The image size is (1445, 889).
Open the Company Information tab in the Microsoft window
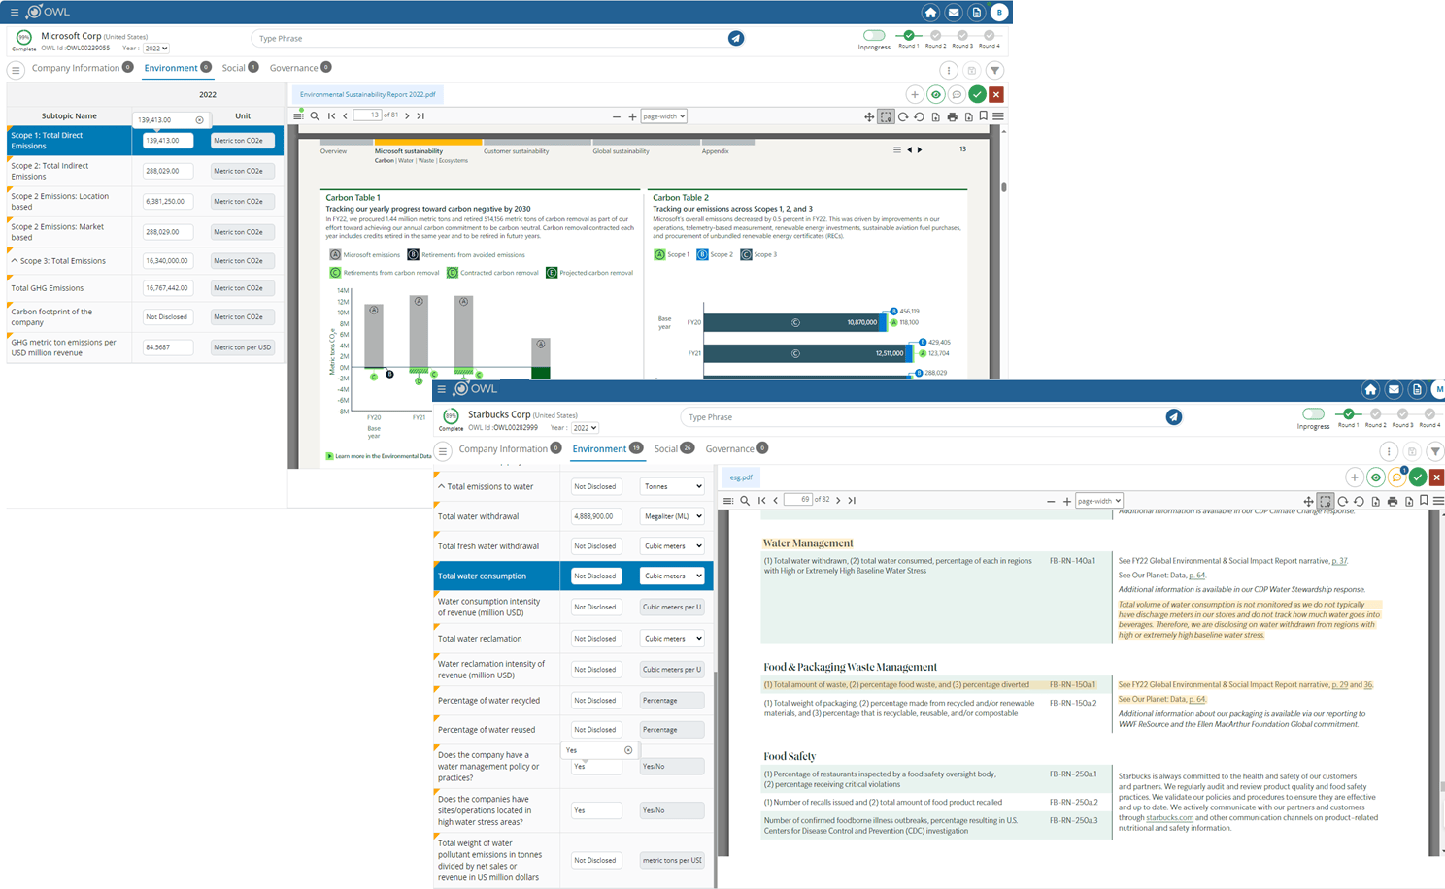click(x=75, y=68)
